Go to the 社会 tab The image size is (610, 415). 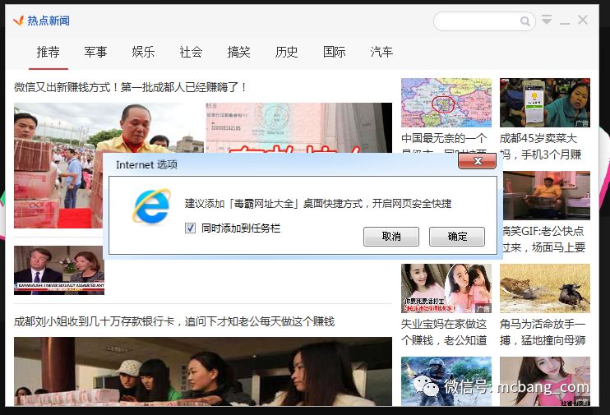191,52
